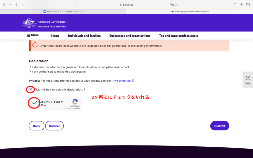Click the Safari sidebar toggle icon

[4, 4]
